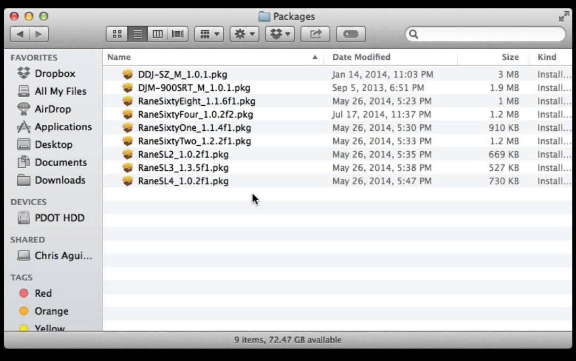Click date Jan 14, 2014, 11:03 PM

[382, 74]
